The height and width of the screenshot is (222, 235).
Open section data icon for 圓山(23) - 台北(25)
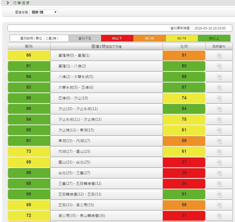pyautogui.click(x=219, y=162)
